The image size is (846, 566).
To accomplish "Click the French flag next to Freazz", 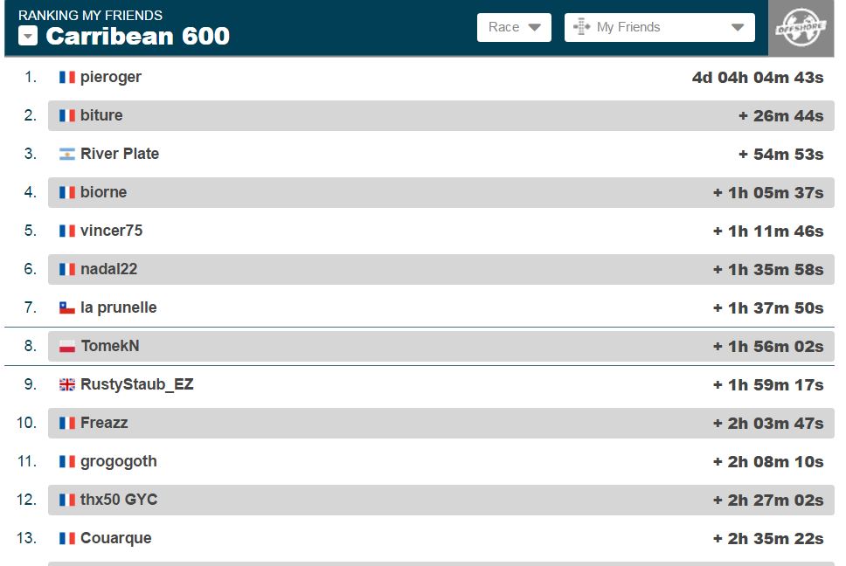I will pos(67,423).
